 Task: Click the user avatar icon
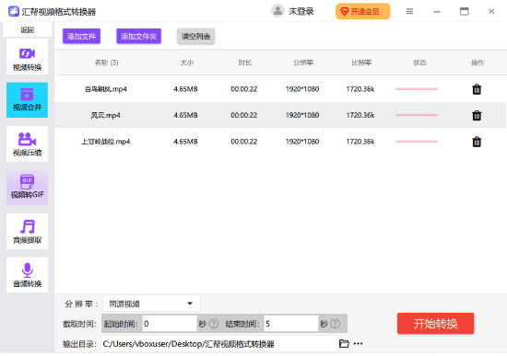tap(277, 11)
